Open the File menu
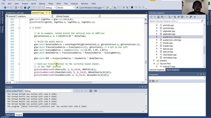The image size is (211, 118). pos(3,4)
